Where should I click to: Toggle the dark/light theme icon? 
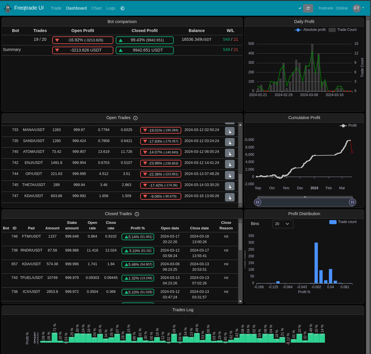coord(123,8)
